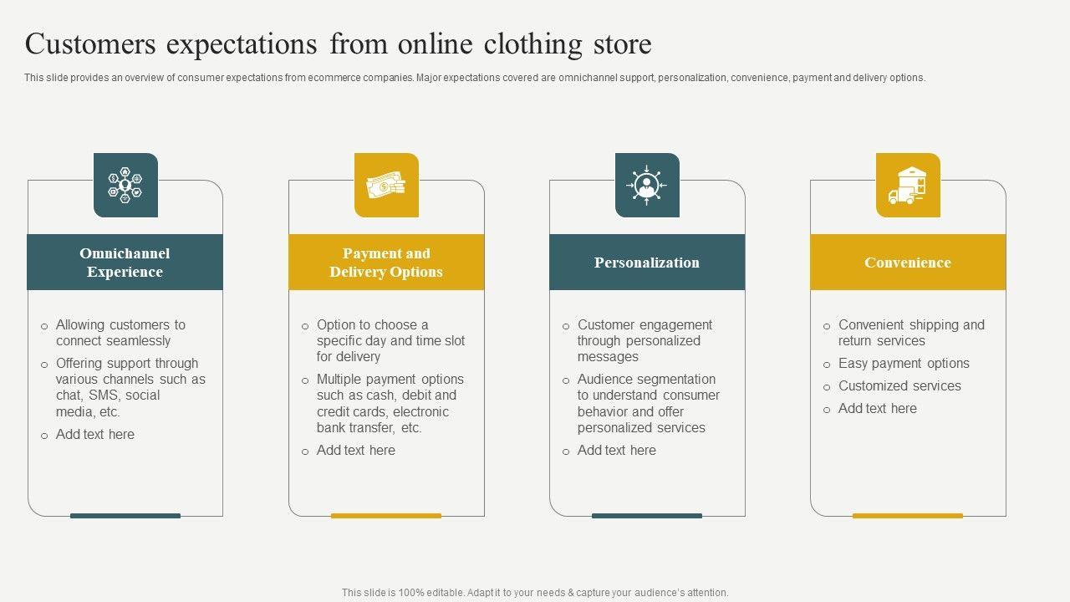
Task: Click the "Omnichannel Experience" header
Action: coord(125,263)
